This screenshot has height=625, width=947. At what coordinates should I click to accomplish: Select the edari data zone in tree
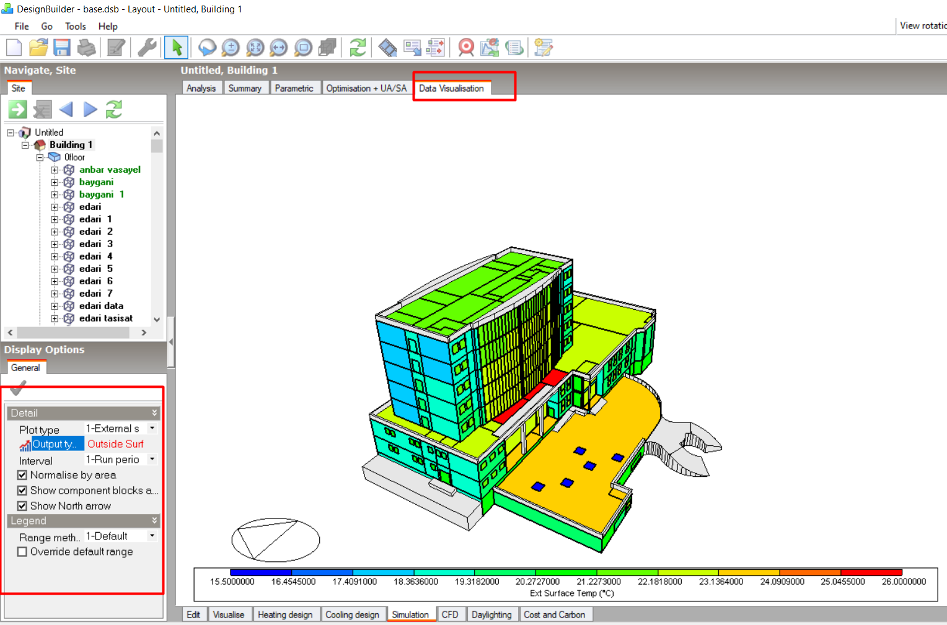click(101, 306)
